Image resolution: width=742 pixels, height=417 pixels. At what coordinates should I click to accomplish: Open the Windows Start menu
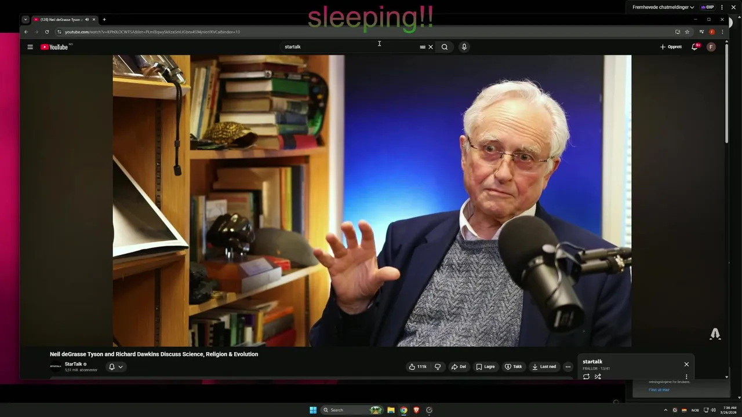click(313, 410)
